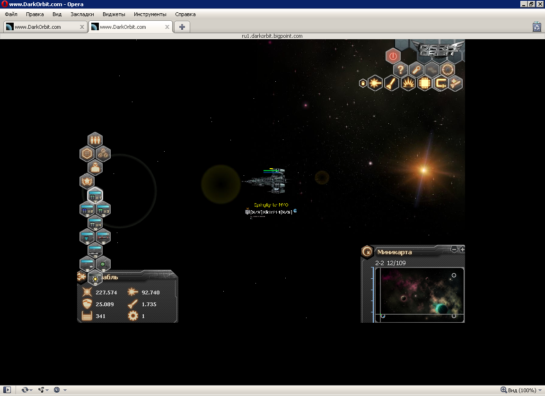Viewport: 545px width, 396px height.
Task: Open the Виджеты menu
Action: click(x=114, y=14)
